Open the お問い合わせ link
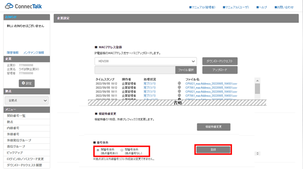The height and width of the screenshot is (169, 303). (284, 7)
